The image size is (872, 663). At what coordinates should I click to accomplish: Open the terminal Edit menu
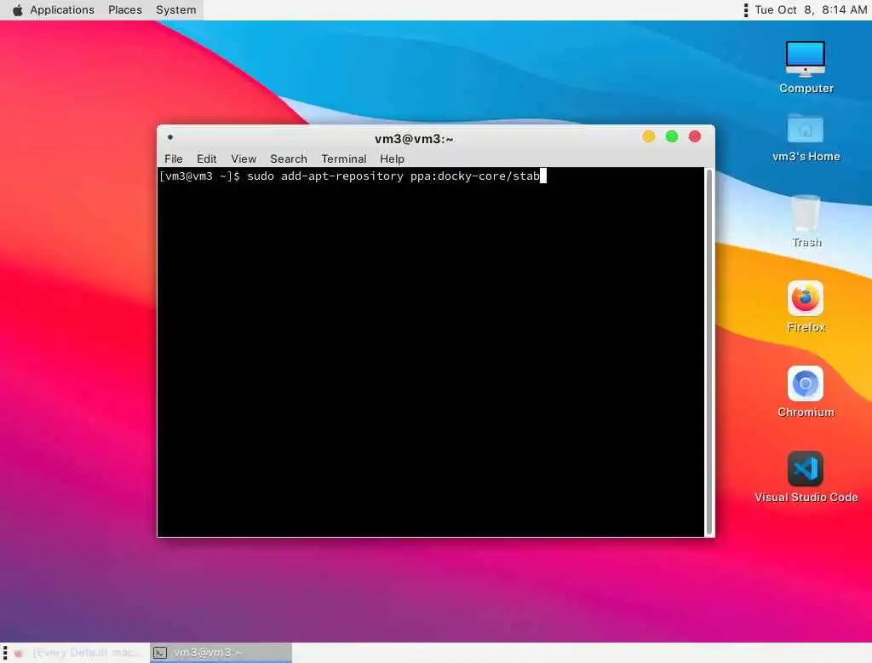click(x=206, y=159)
